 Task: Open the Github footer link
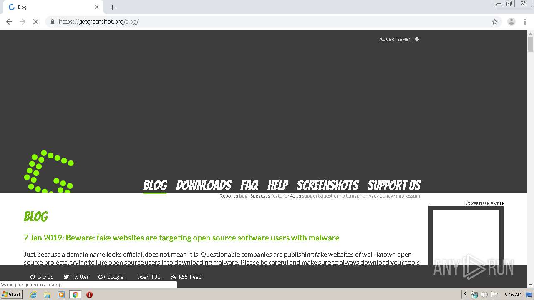(42, 277)
